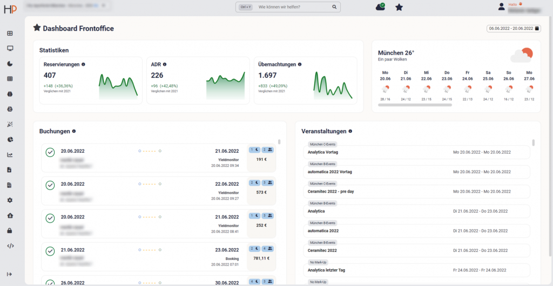The image size is (553, 286).
Task: Open the settings gear in the sidebar
Action: pyautogui.click(x=10, y=200)
